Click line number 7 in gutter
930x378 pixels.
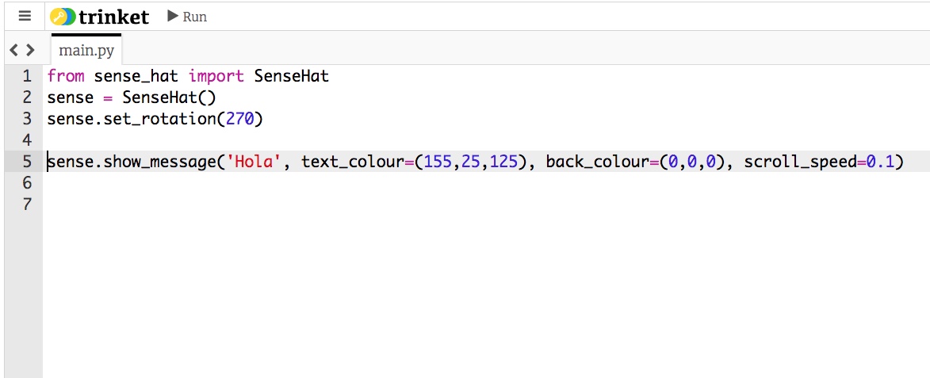coord(27,204)
